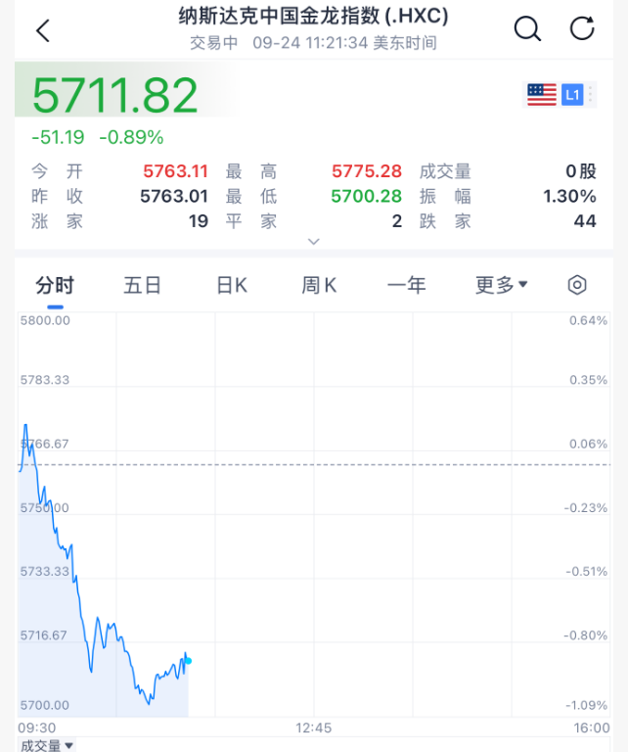
Task: Tap the 跌家 44 declining count
Action: [x=508, y=221]
